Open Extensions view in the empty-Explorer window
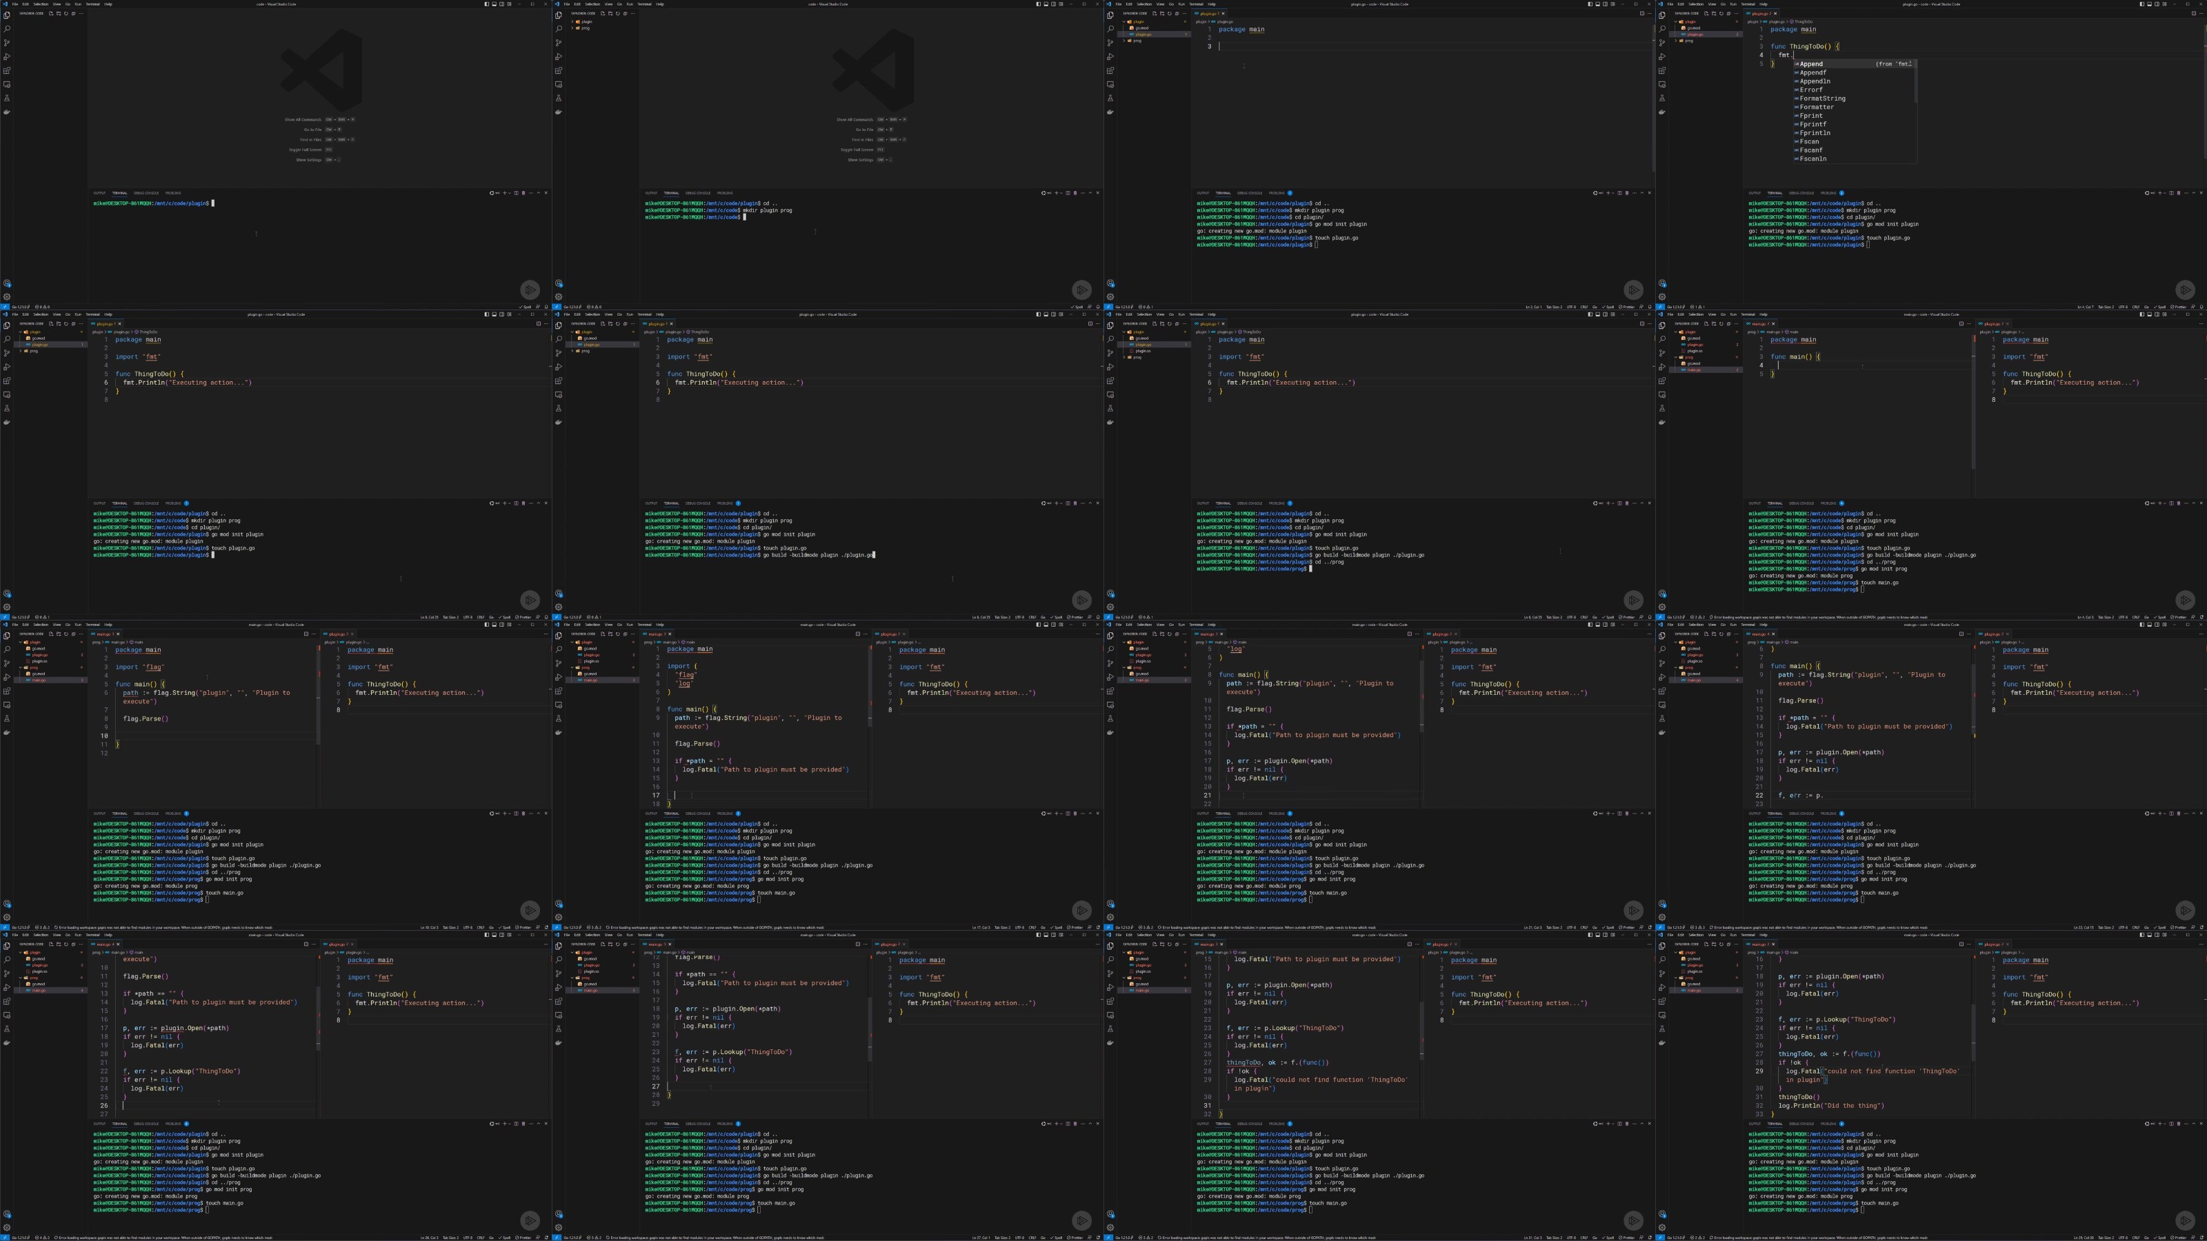The height and width of the screenshot is (1241, 2207). 7,70
